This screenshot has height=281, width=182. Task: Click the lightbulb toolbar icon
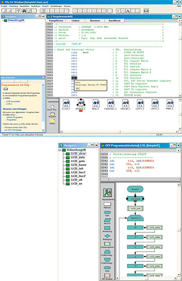pos(19,11)
